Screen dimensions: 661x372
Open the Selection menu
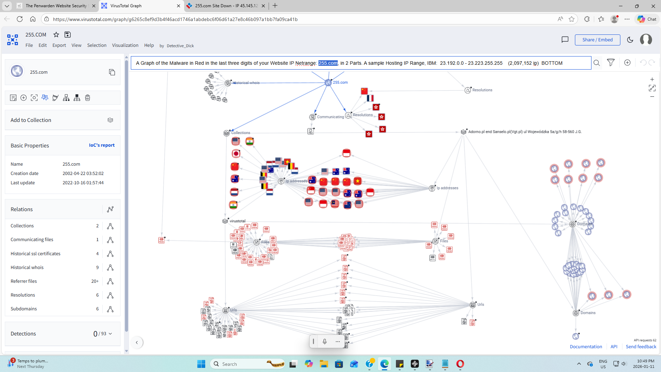[x=96, y=45]
